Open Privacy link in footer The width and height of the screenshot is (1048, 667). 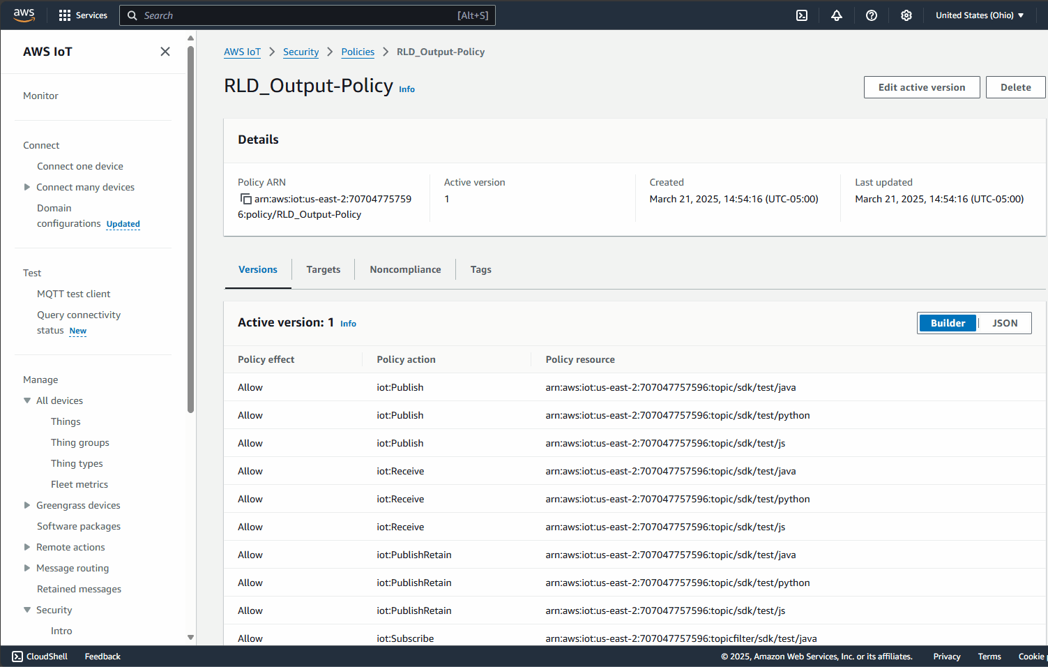[947, 657]
